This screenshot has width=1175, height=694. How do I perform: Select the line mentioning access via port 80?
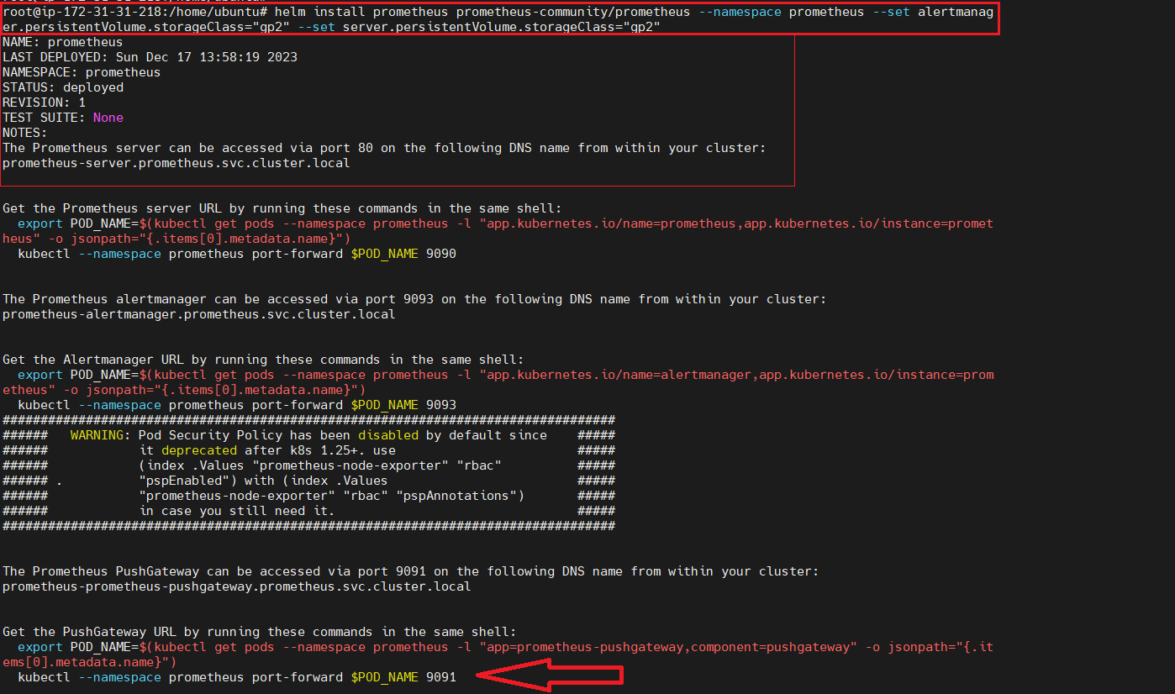tap(384, 148)
